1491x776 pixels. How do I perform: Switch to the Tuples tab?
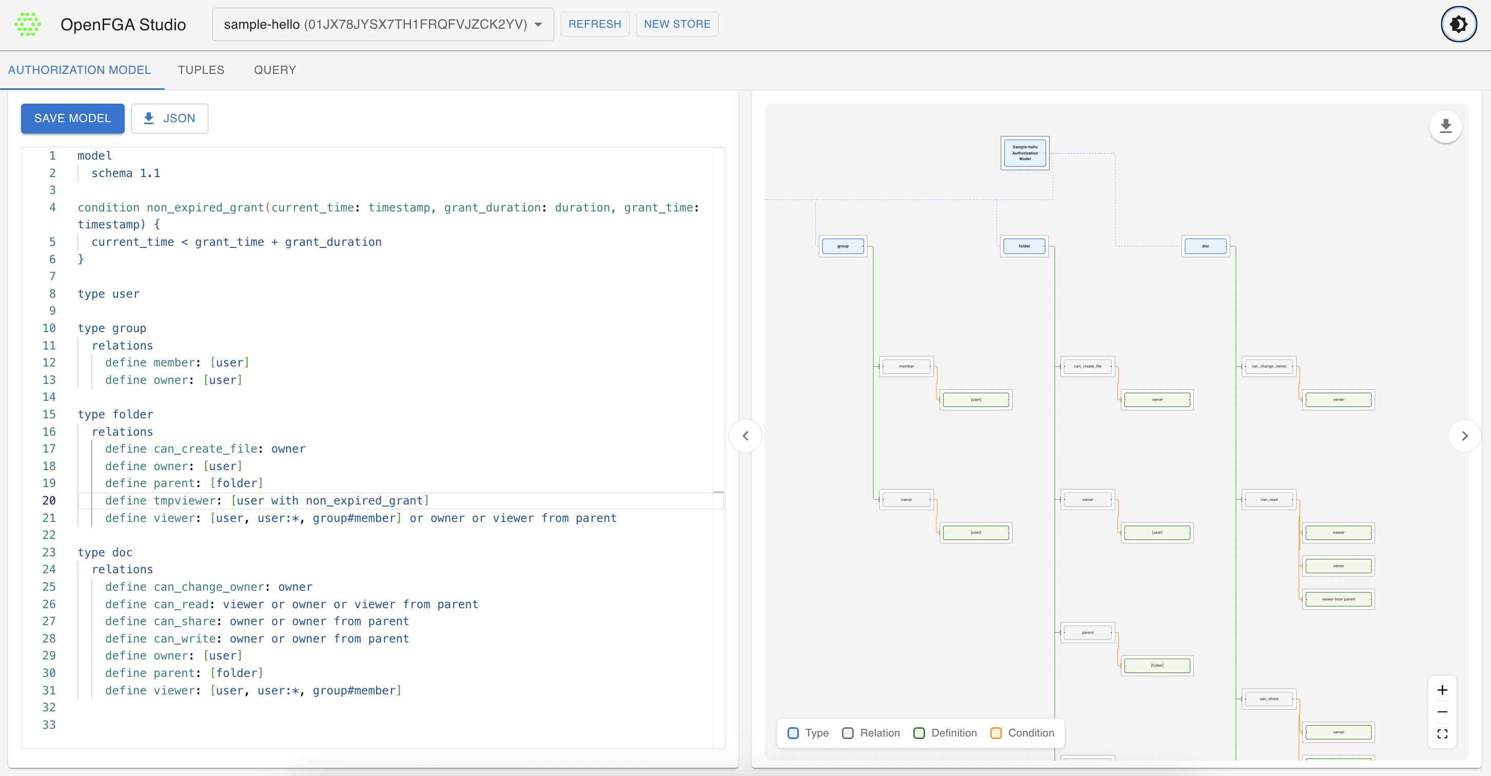pyautogui.click(x=201, y=69)
